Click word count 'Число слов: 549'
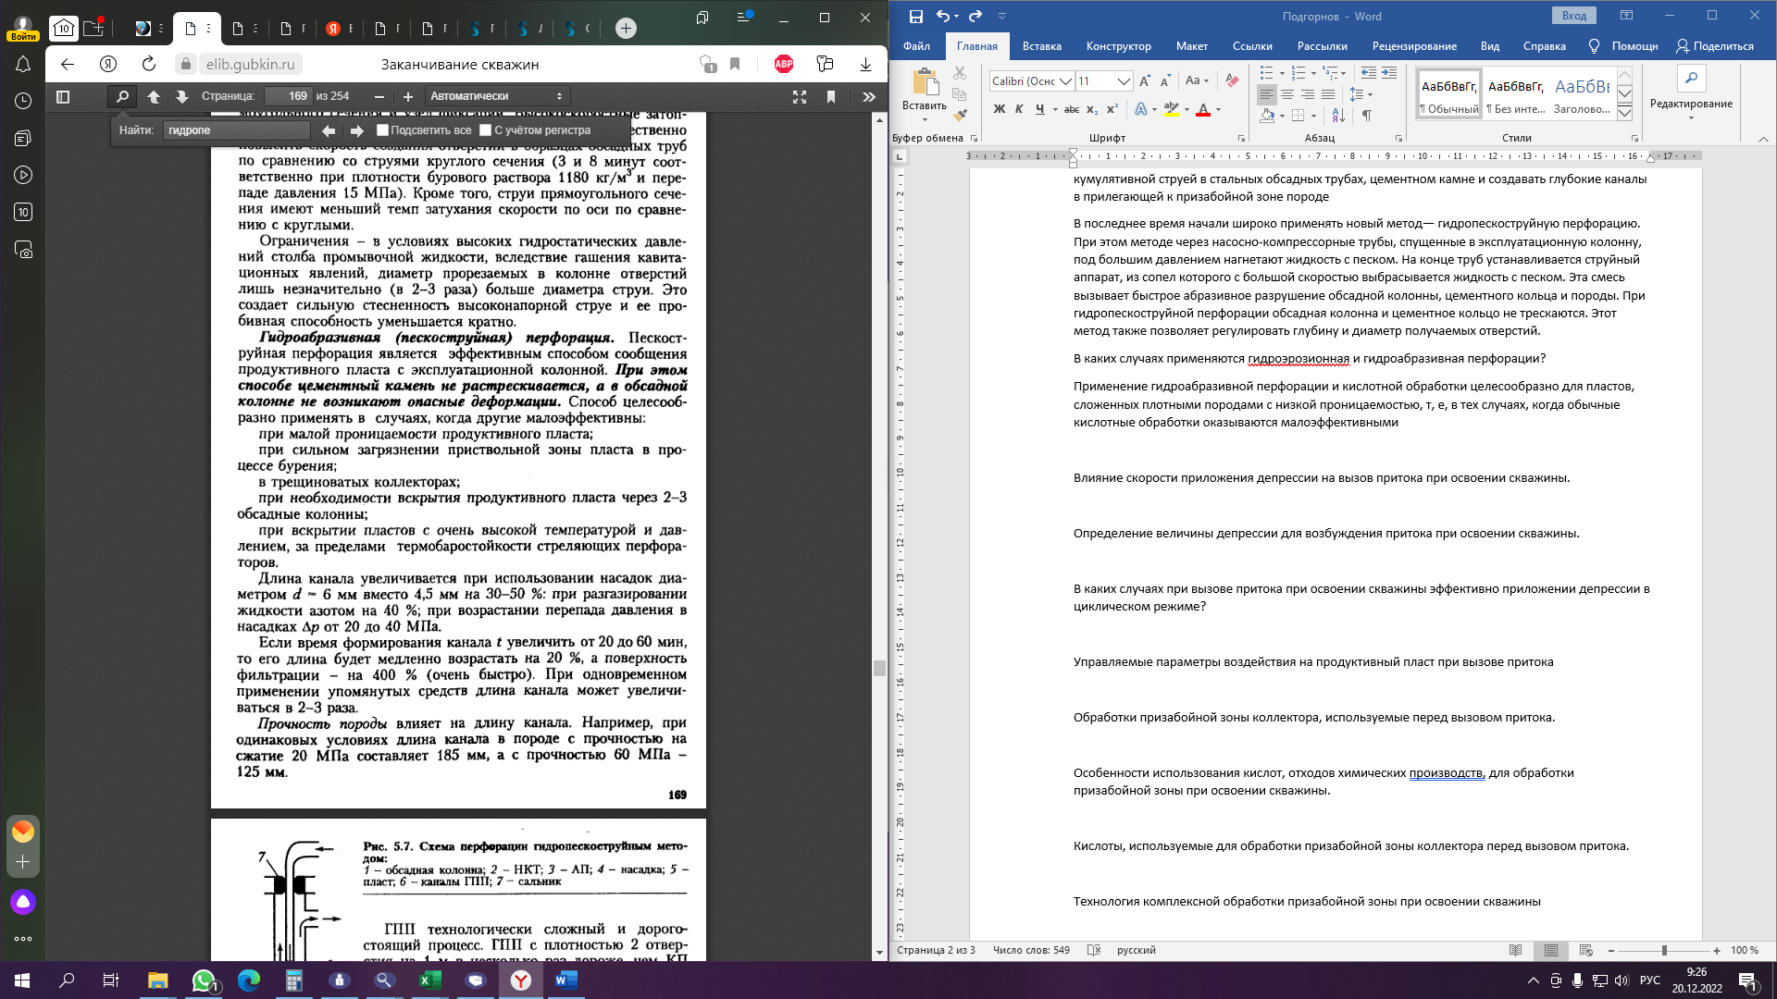Image resolution: width=1777 pixels, height=999 pixels. tap(1031, 950)
